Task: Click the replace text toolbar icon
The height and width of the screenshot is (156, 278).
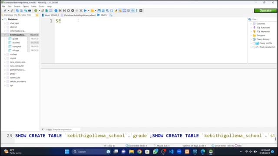Action: tap(112, 10)
